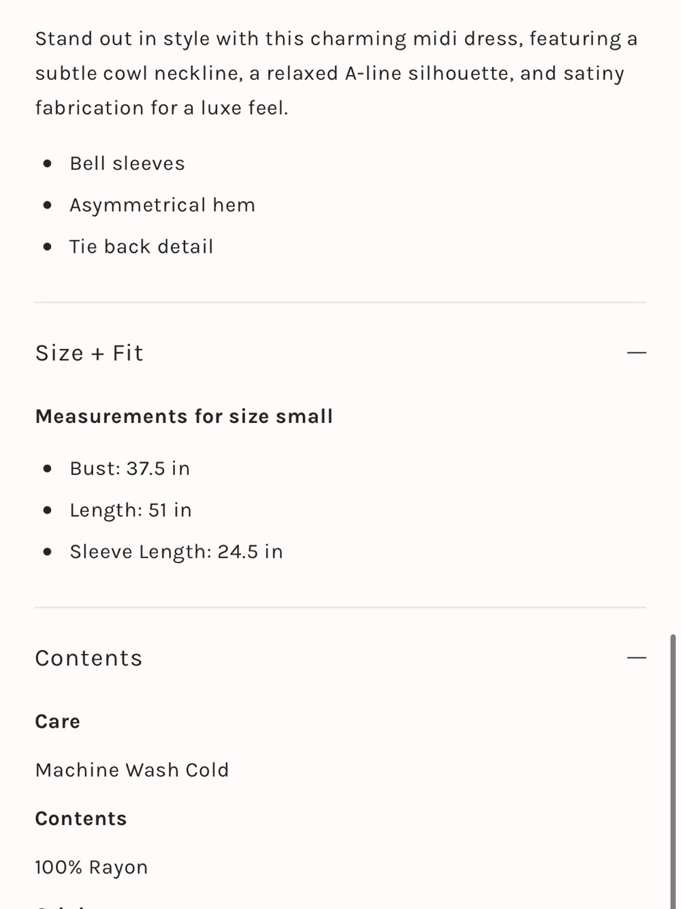Collapse the Size + Fit section minus icon
The height and width of the screenshot is (909, 681).
click(x=636, y=353)
